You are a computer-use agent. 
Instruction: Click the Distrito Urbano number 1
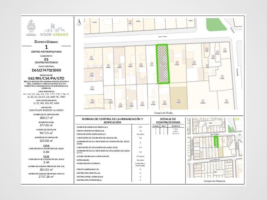tap(46, 47)
